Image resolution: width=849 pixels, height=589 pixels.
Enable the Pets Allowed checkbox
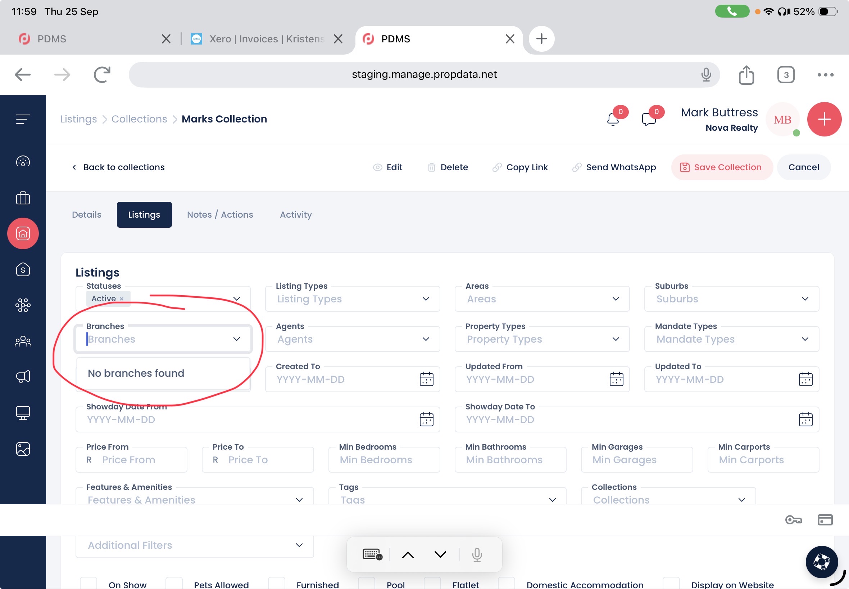174,584
